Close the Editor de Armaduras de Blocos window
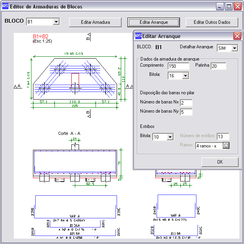This screenshot has height=244, width=244. point(237,7)
